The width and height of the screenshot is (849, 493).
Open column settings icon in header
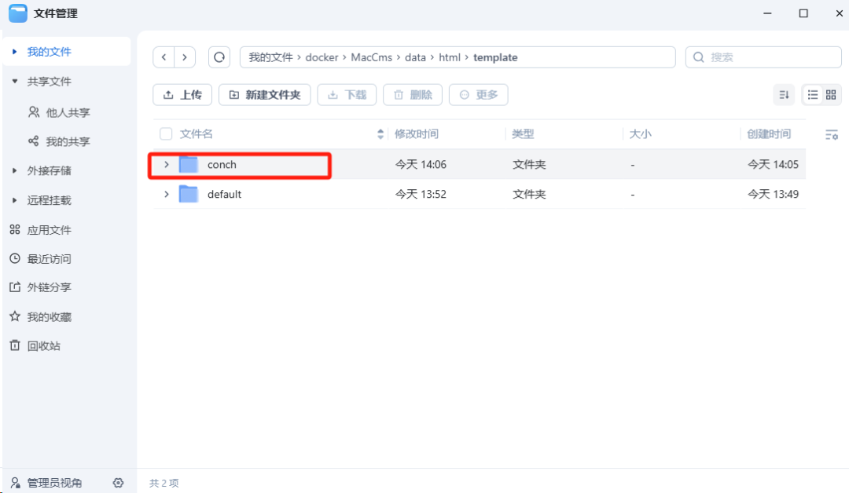831,135
